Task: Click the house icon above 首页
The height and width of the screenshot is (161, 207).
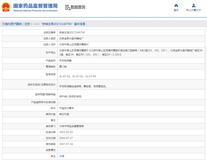Action: [176, 5]
